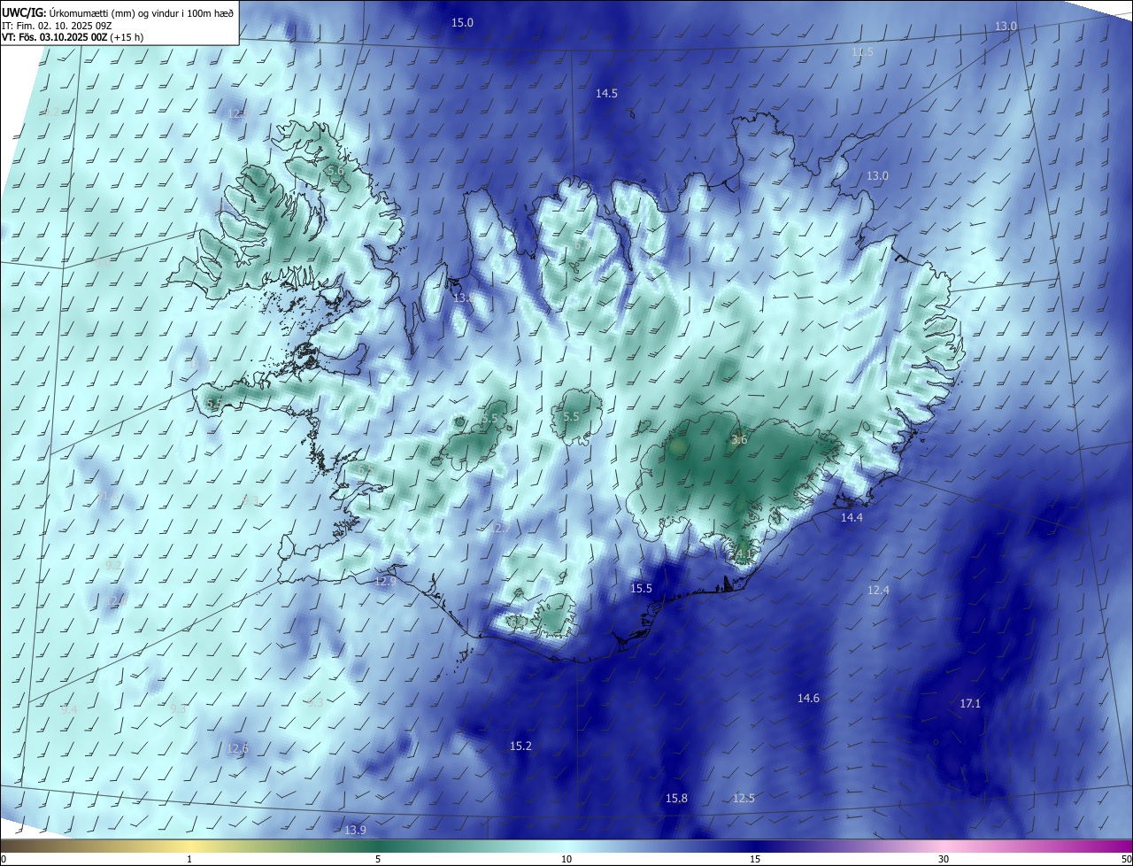Click the 15.0 value on the map
The image size is (1133, 866).
click(463, 22)
